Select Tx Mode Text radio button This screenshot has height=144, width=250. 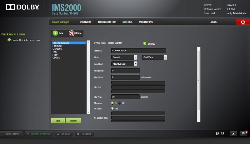click(112, 108)
